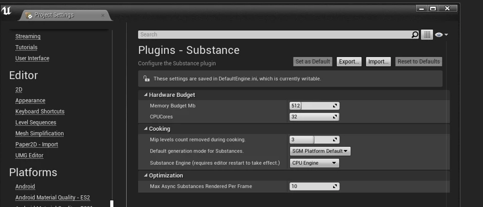
Task: Click the CPUCores spin arrow icon
Action: [x=335, y=117]
